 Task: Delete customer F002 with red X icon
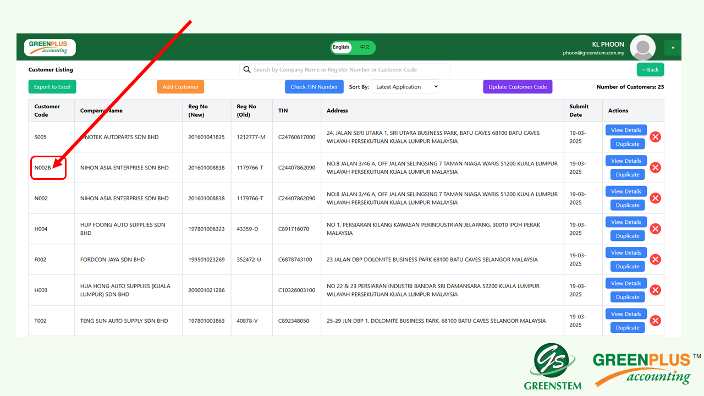[x=655, y=260]
